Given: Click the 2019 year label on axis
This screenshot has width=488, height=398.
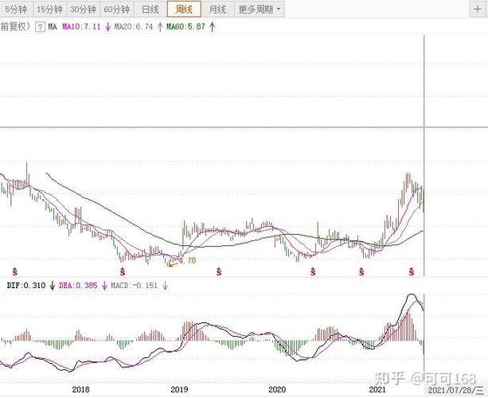Looking at the screenshot, I should pos(179,389).
